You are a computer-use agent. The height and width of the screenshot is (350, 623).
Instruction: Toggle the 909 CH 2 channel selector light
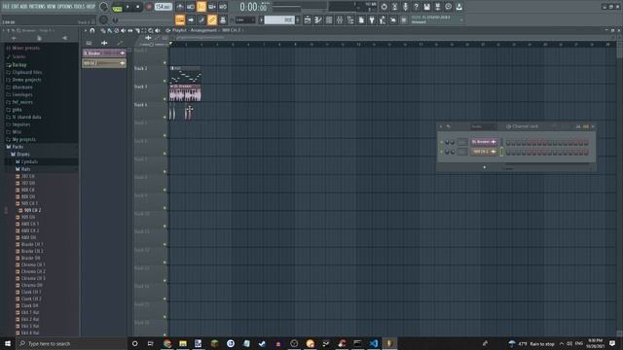pos(501,152)
